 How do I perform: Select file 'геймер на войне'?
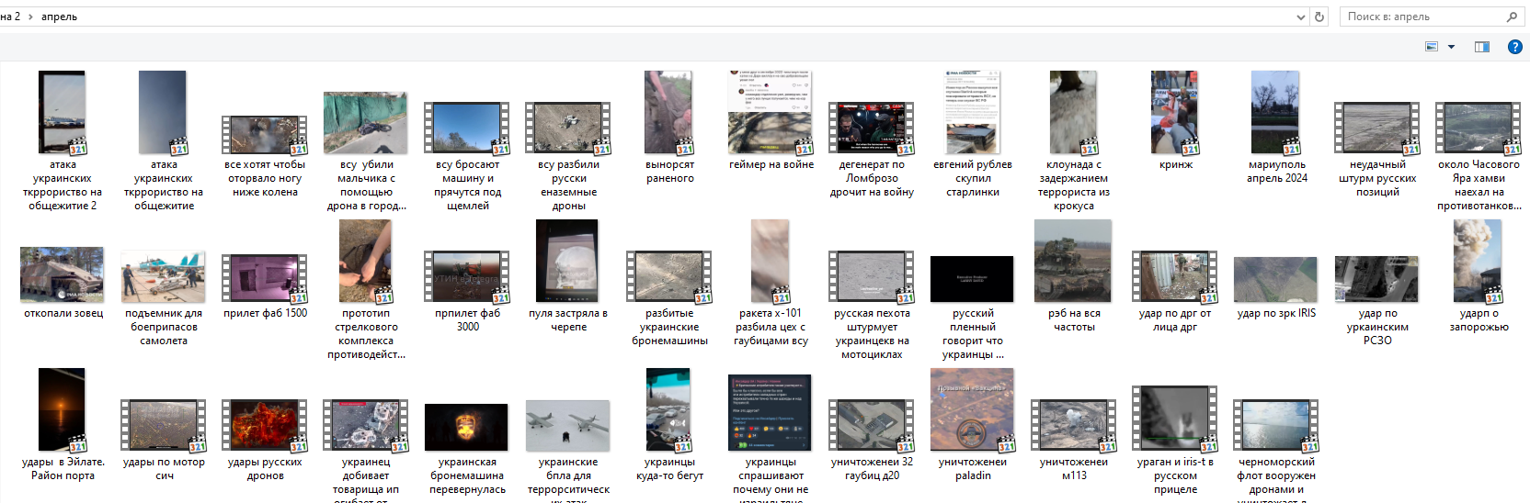[771, 120]
